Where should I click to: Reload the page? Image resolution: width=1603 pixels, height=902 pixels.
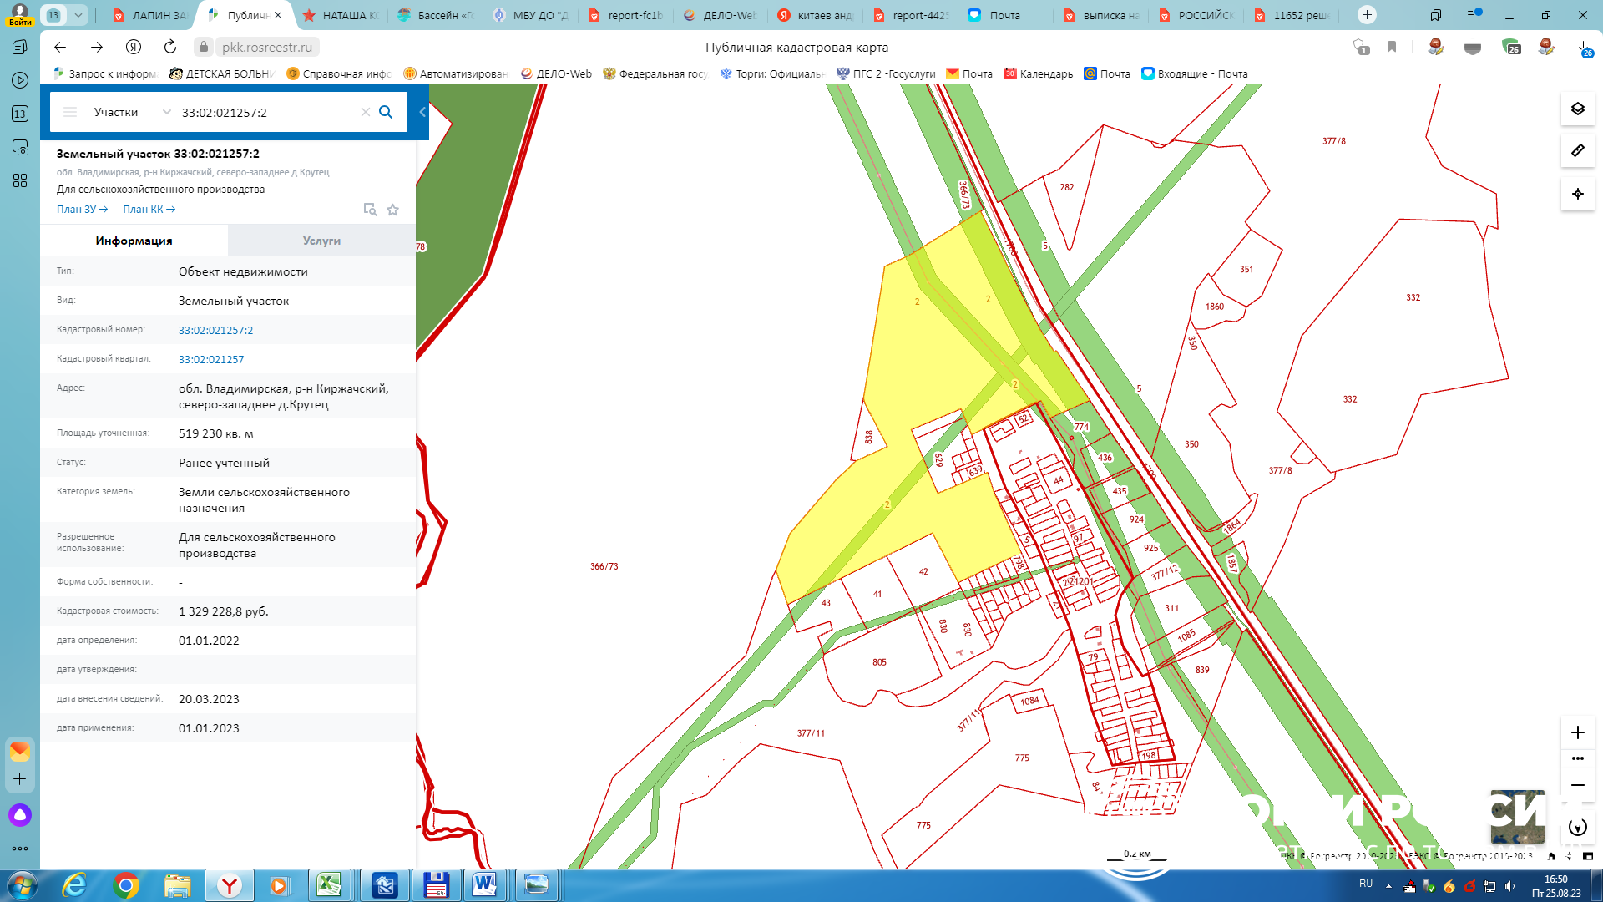point(170,47)
